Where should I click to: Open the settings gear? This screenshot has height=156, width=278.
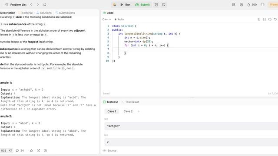click(x=242, y=5)
